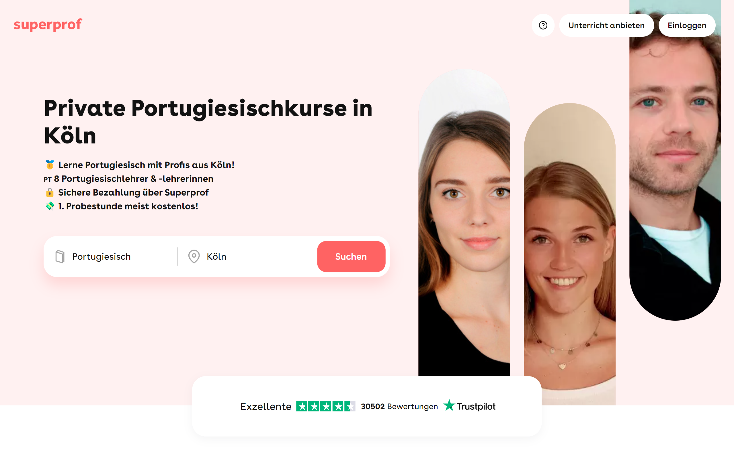The width and height of the screenshot is (734, 450).
Task: Click the green Trustpilot rating stars
Action: [325, 406]
